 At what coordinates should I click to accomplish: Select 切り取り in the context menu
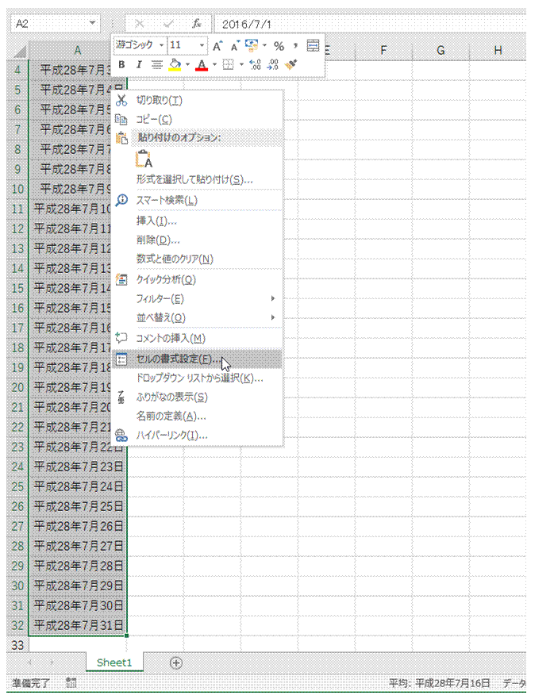pyautogui.click(x=159, y=100)
